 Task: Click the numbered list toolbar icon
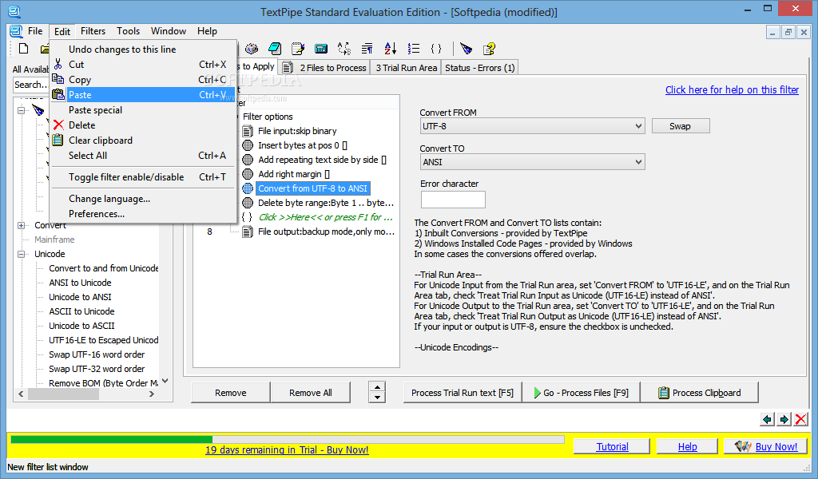pos(414,49)
